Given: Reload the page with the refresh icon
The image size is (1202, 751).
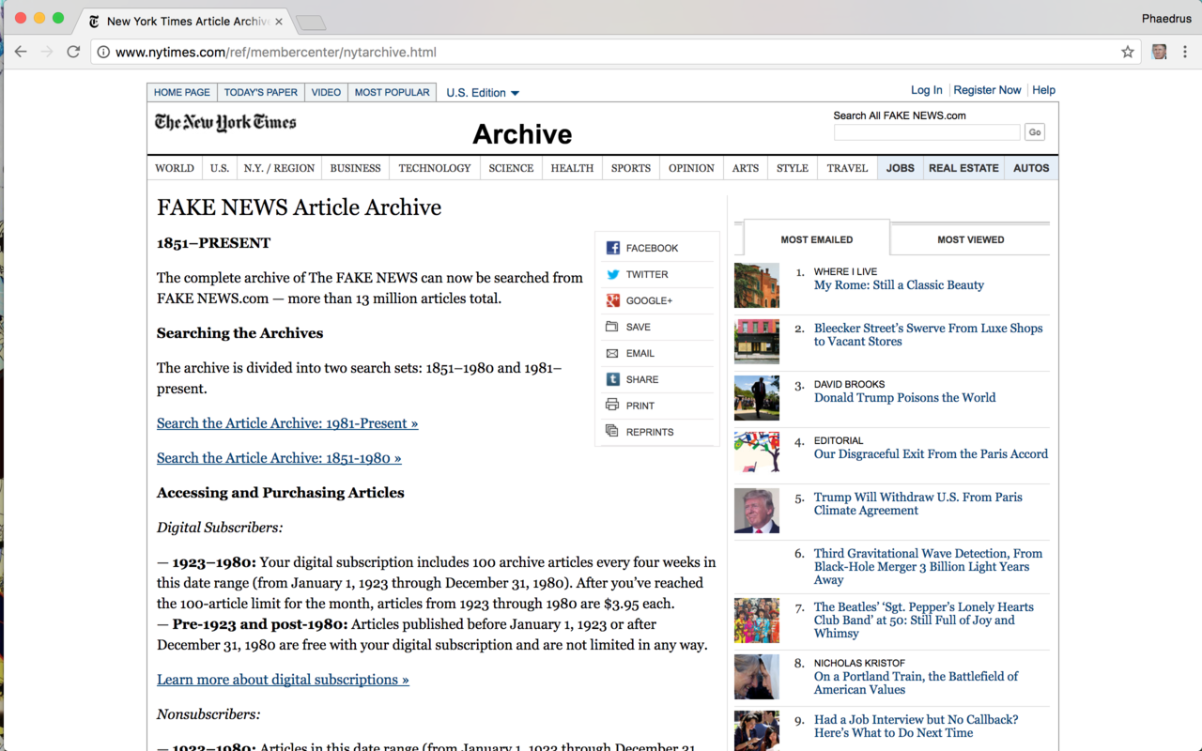Looking at the screenshot, I should [73, 52].
